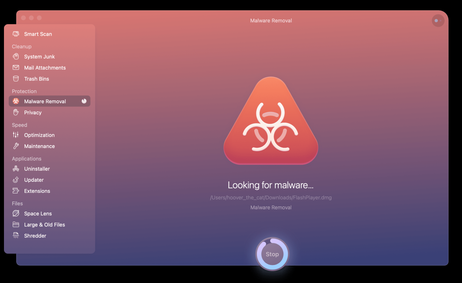Click the Malware Removal window title

click(271, 21)
